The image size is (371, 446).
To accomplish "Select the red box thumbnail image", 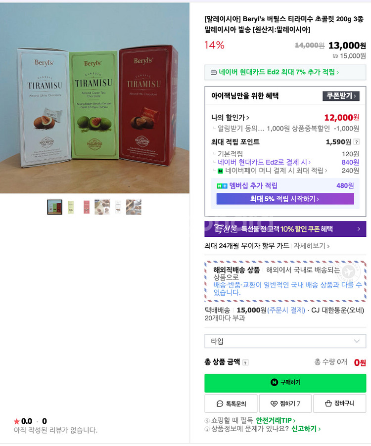I will pyautogui.click(x=86, y=207).
